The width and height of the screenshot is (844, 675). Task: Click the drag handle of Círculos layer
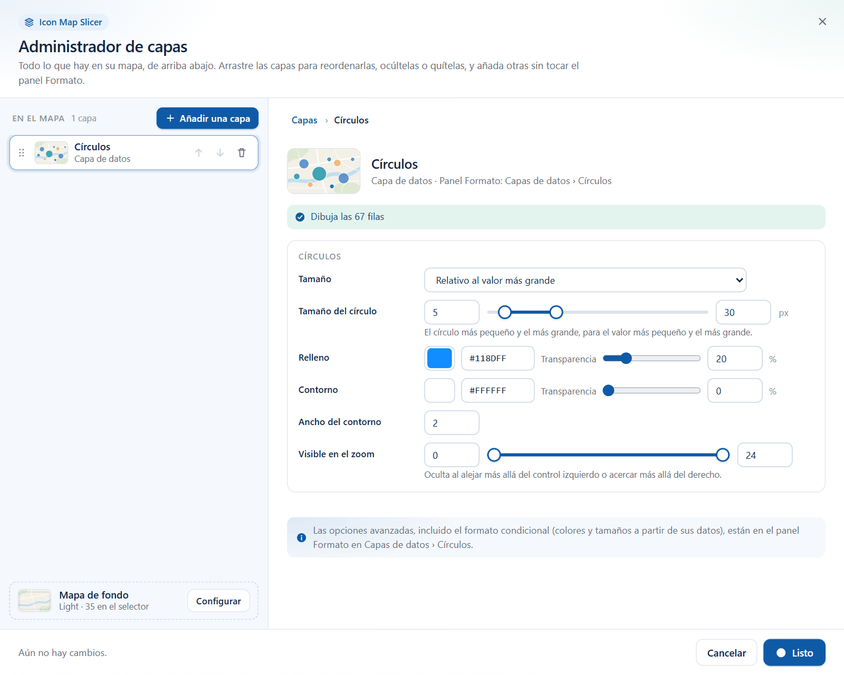pyautogui.click(x=22, y=153)
